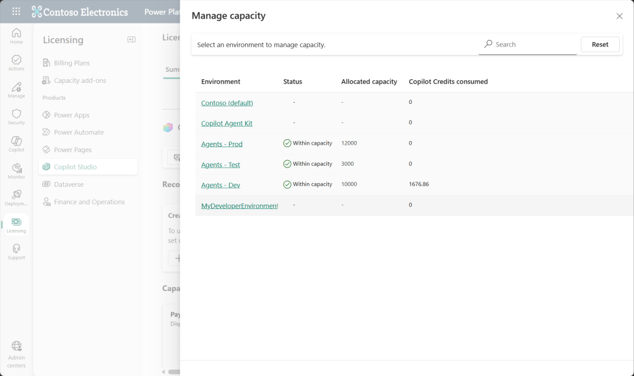This screenshot has height=376, width=634.
Task: Click the Summary tab behind the panel
Action: click(172, 69)
